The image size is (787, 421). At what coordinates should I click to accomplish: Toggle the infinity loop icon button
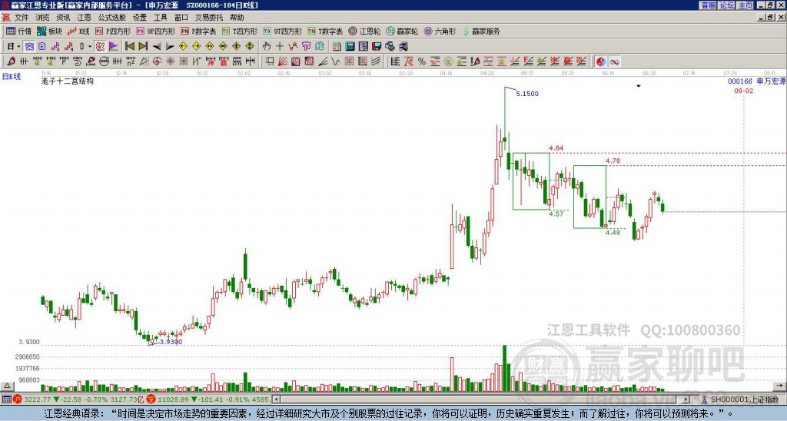[614, 61]
